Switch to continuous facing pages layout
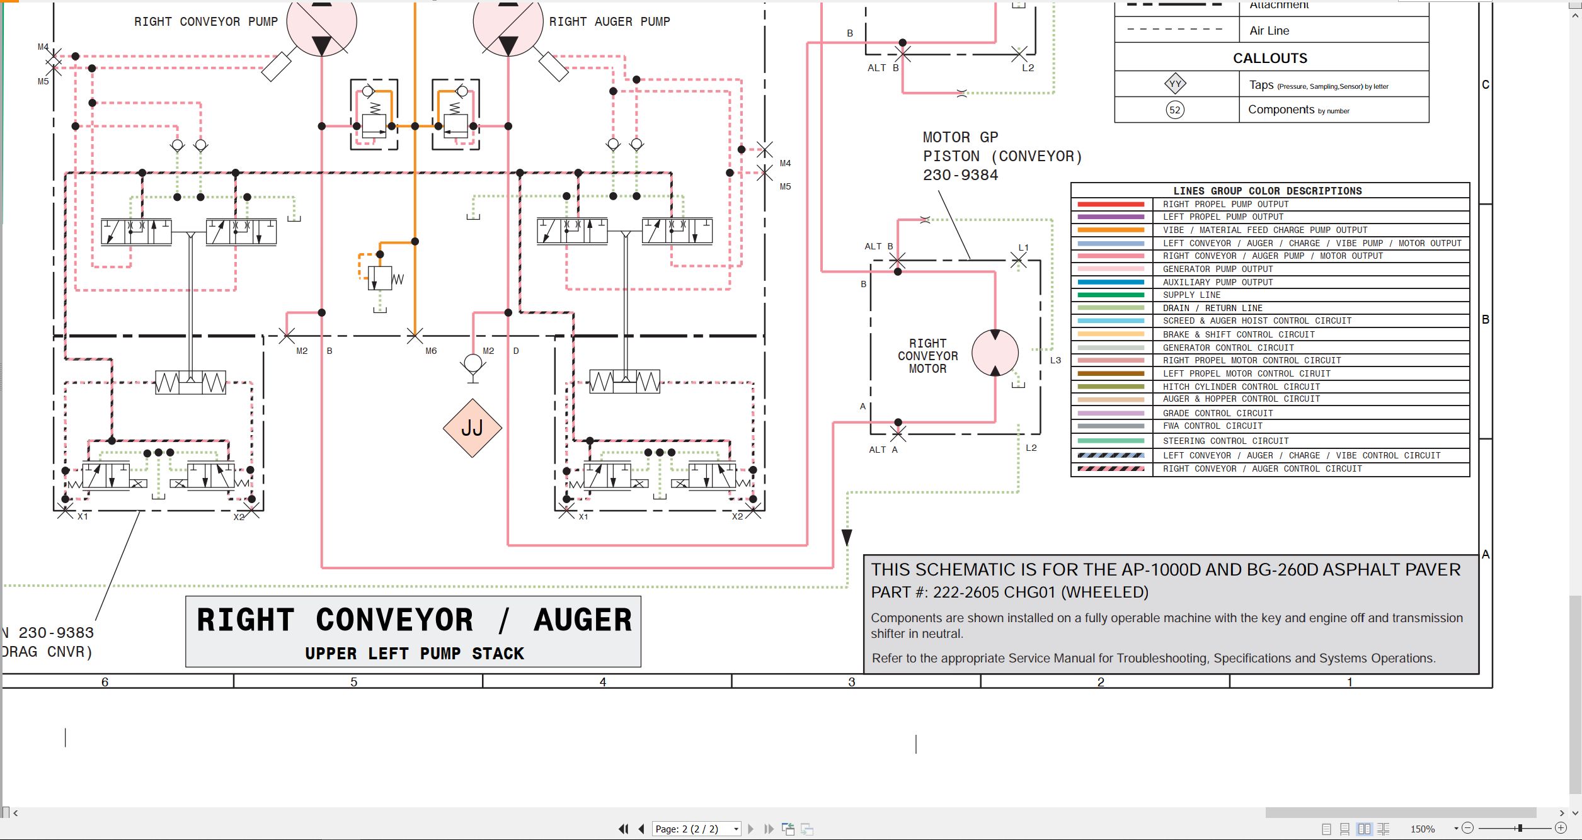 1384,829
